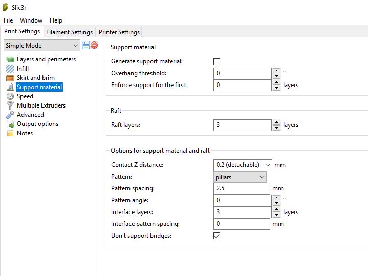
Task: Open the Pattern pillars dropdown
Action: point(240,177)
